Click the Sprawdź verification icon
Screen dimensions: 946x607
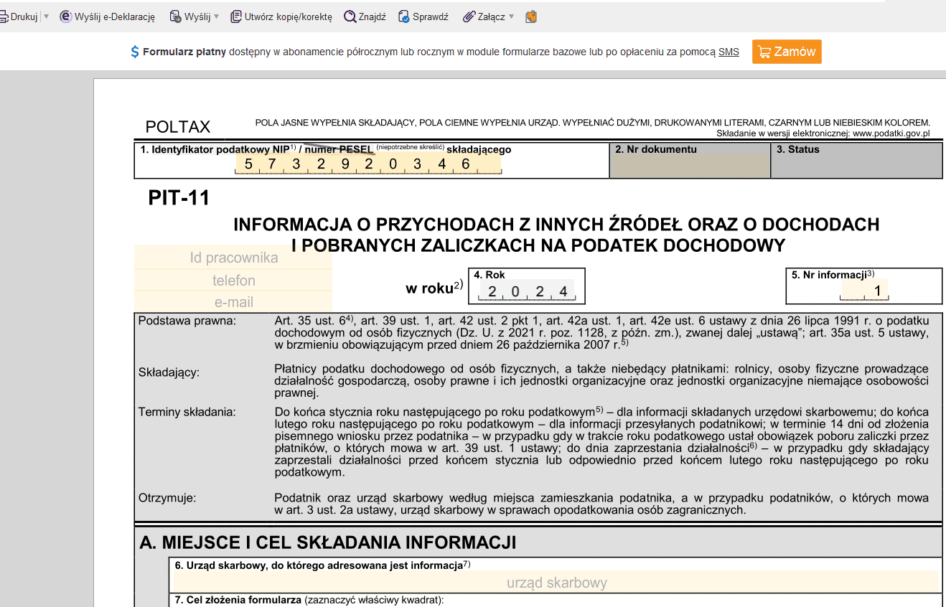[x=404, y=17]
